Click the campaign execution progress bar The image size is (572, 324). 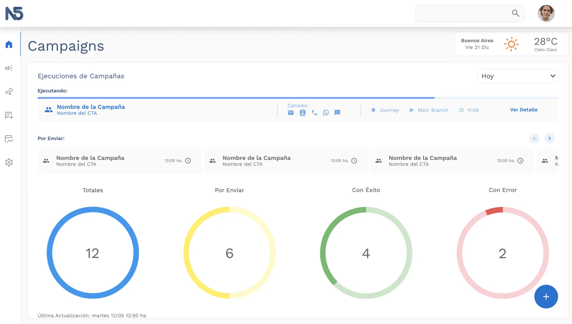pyautogui.click(x=298, y=98)
